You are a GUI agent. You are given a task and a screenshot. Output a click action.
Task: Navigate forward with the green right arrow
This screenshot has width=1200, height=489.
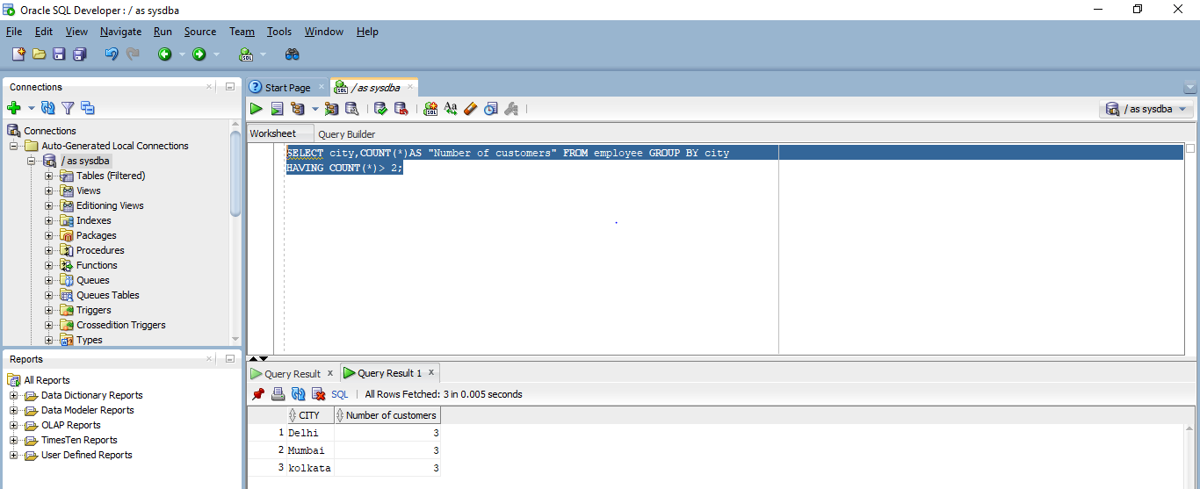(199, 54)
